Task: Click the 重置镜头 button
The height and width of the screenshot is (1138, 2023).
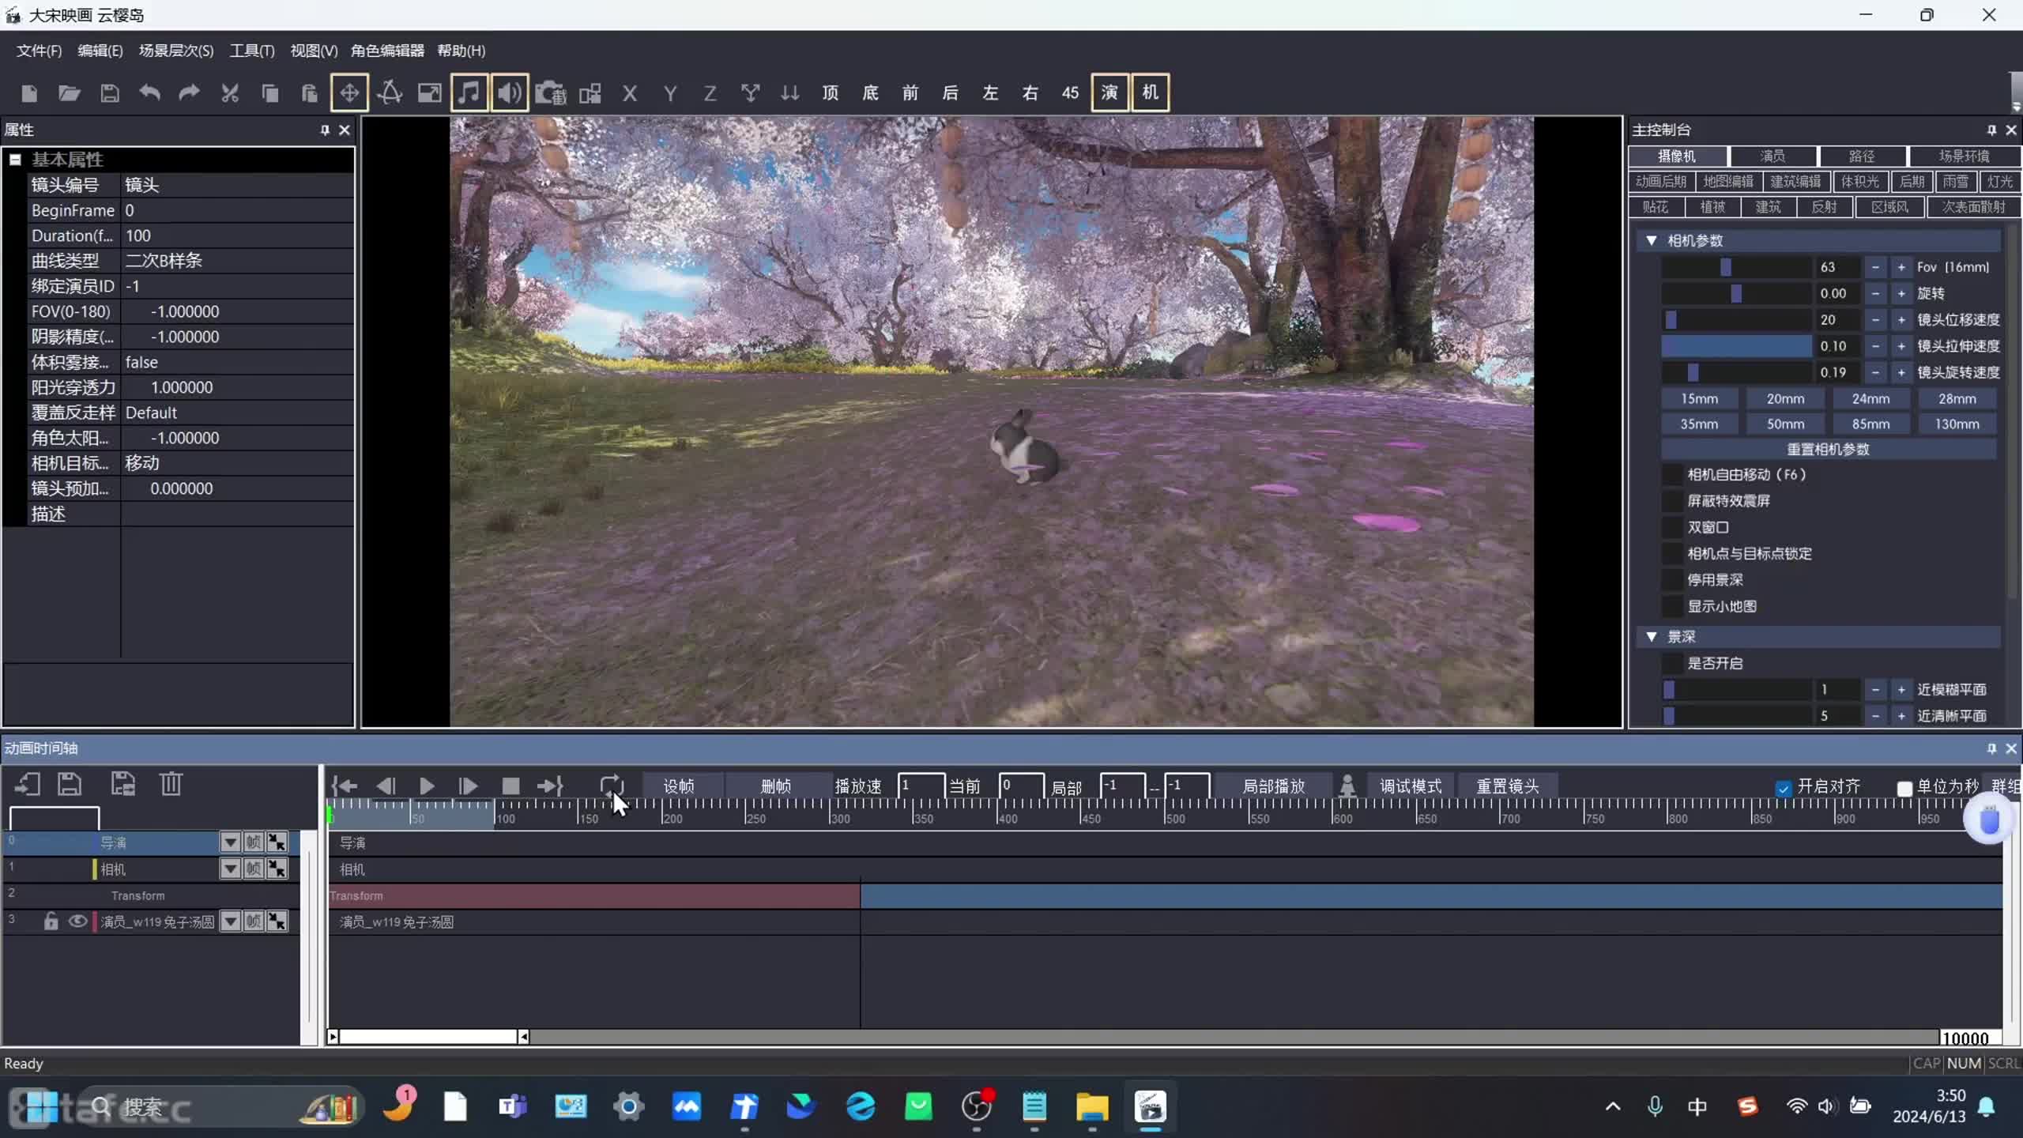Action: 1508,786
